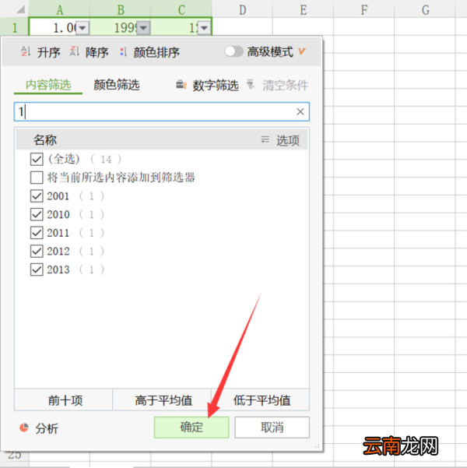Screen dimensions: 467x468
Task: Click the color sort (颜色排序) icon
Action: pyautogui.click(x=123, y=52)
